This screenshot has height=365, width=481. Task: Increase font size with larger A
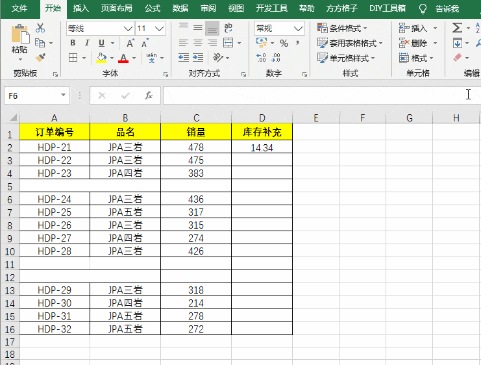point(130,43)
